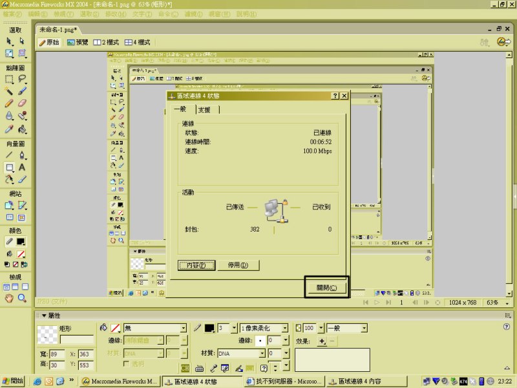This screenshot has height=388, width=517.
Task: Open the stroke 材質 DNA texture dropdown
Action: point(262,353)
